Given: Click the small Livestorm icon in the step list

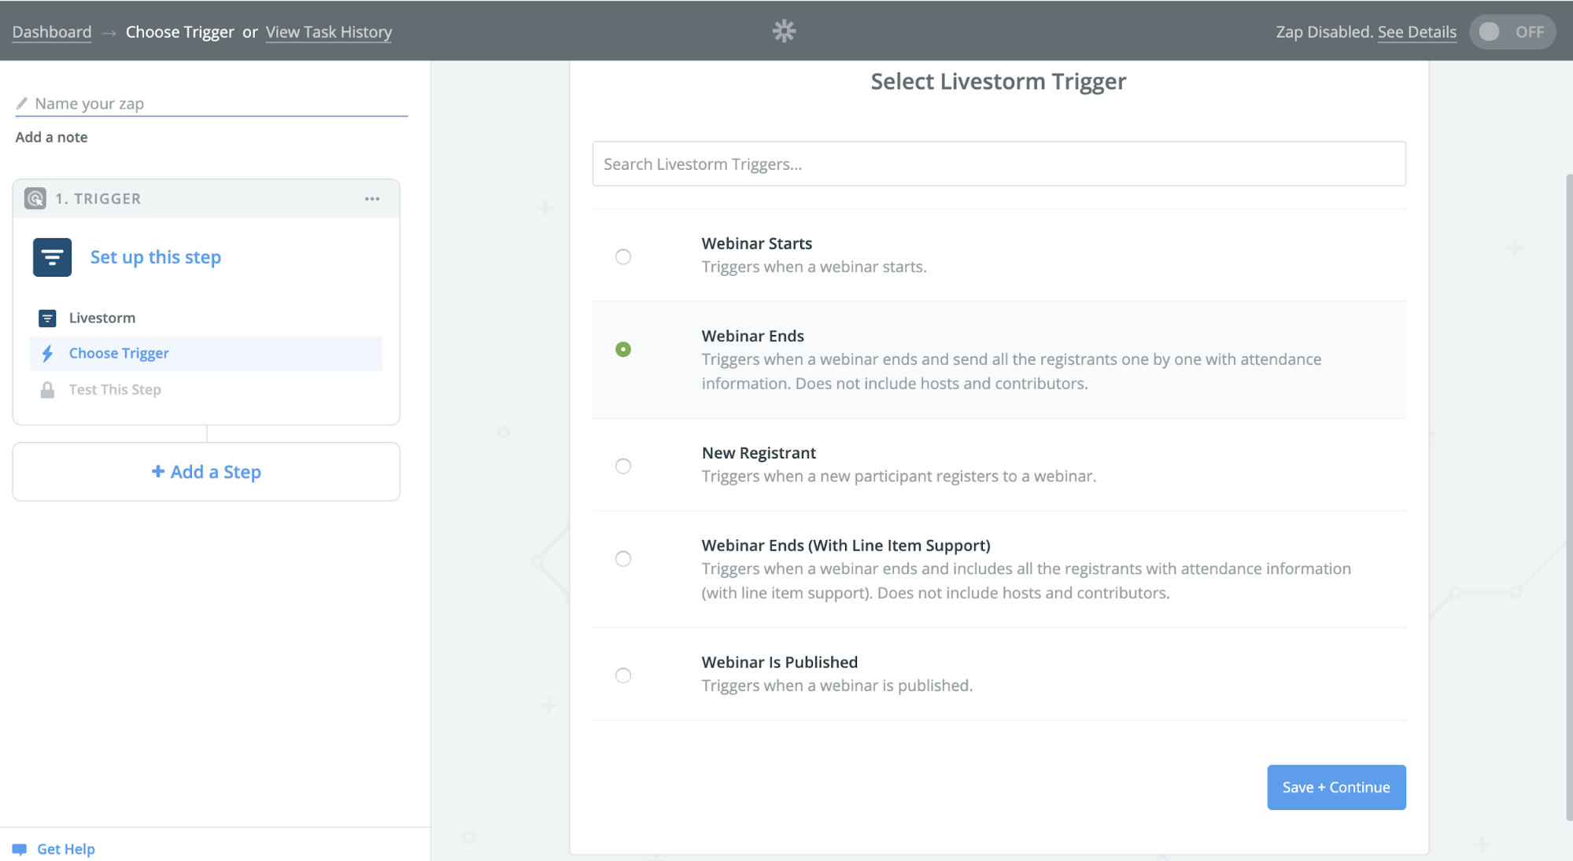Looking at the screenshot, I should [x=47, y=318].
